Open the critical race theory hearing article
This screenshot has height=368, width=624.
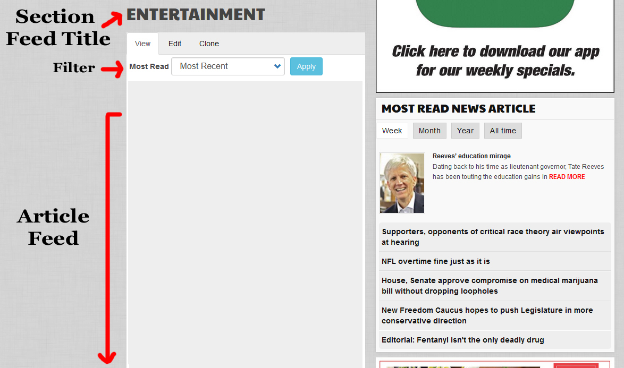[493, 237]
